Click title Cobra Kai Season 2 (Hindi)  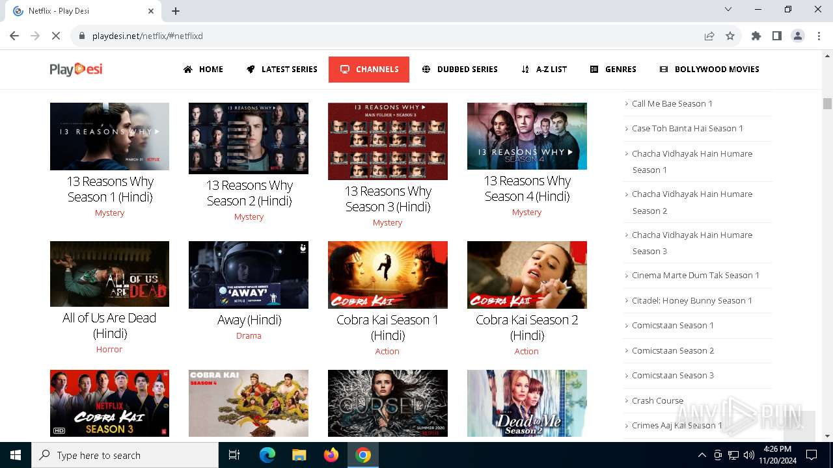527,328
